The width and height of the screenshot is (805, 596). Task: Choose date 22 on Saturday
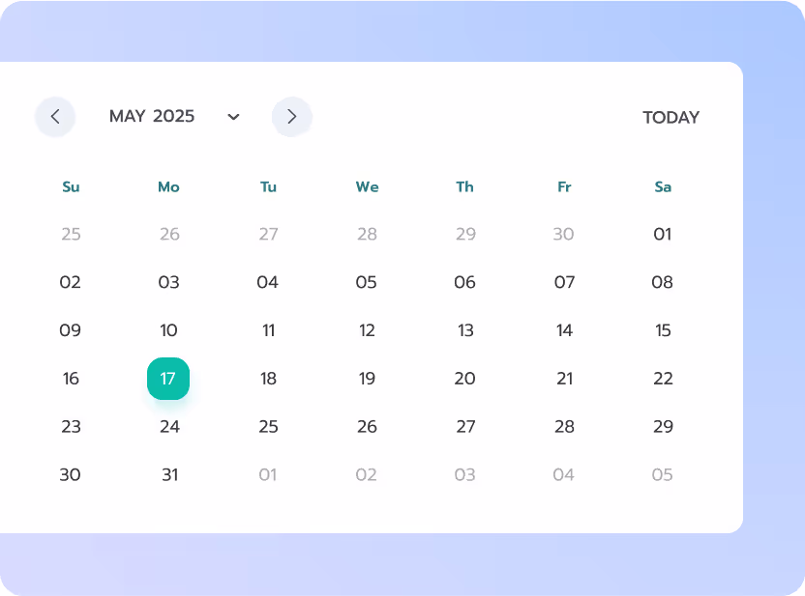[663, 379]
